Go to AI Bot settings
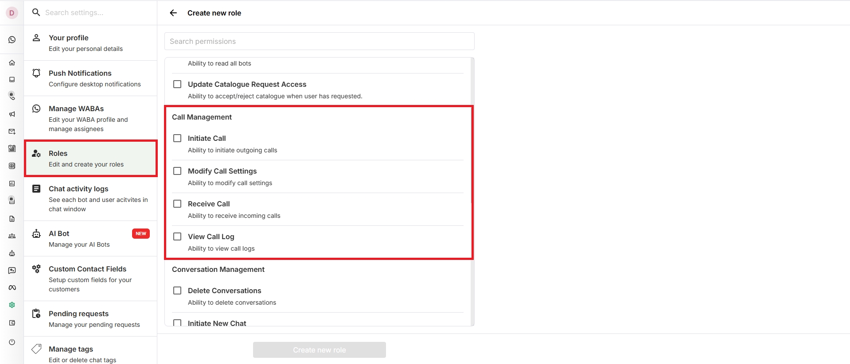This screenshot has width=850, height=364. [90, 239]
